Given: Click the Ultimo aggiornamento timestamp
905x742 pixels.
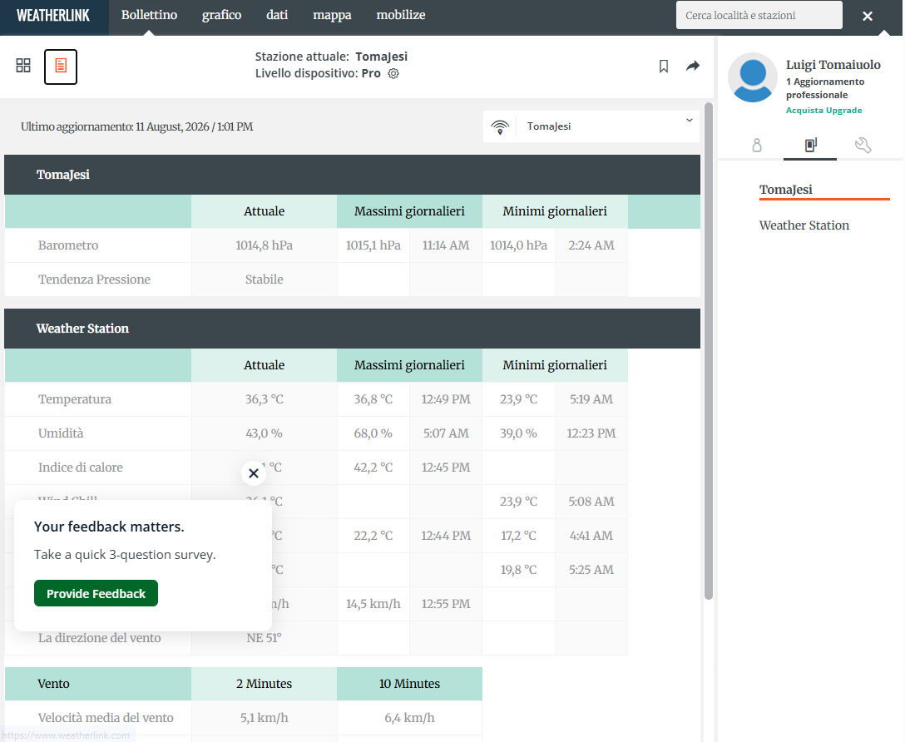Looking at the screenshot, I should tap(136, 126).
